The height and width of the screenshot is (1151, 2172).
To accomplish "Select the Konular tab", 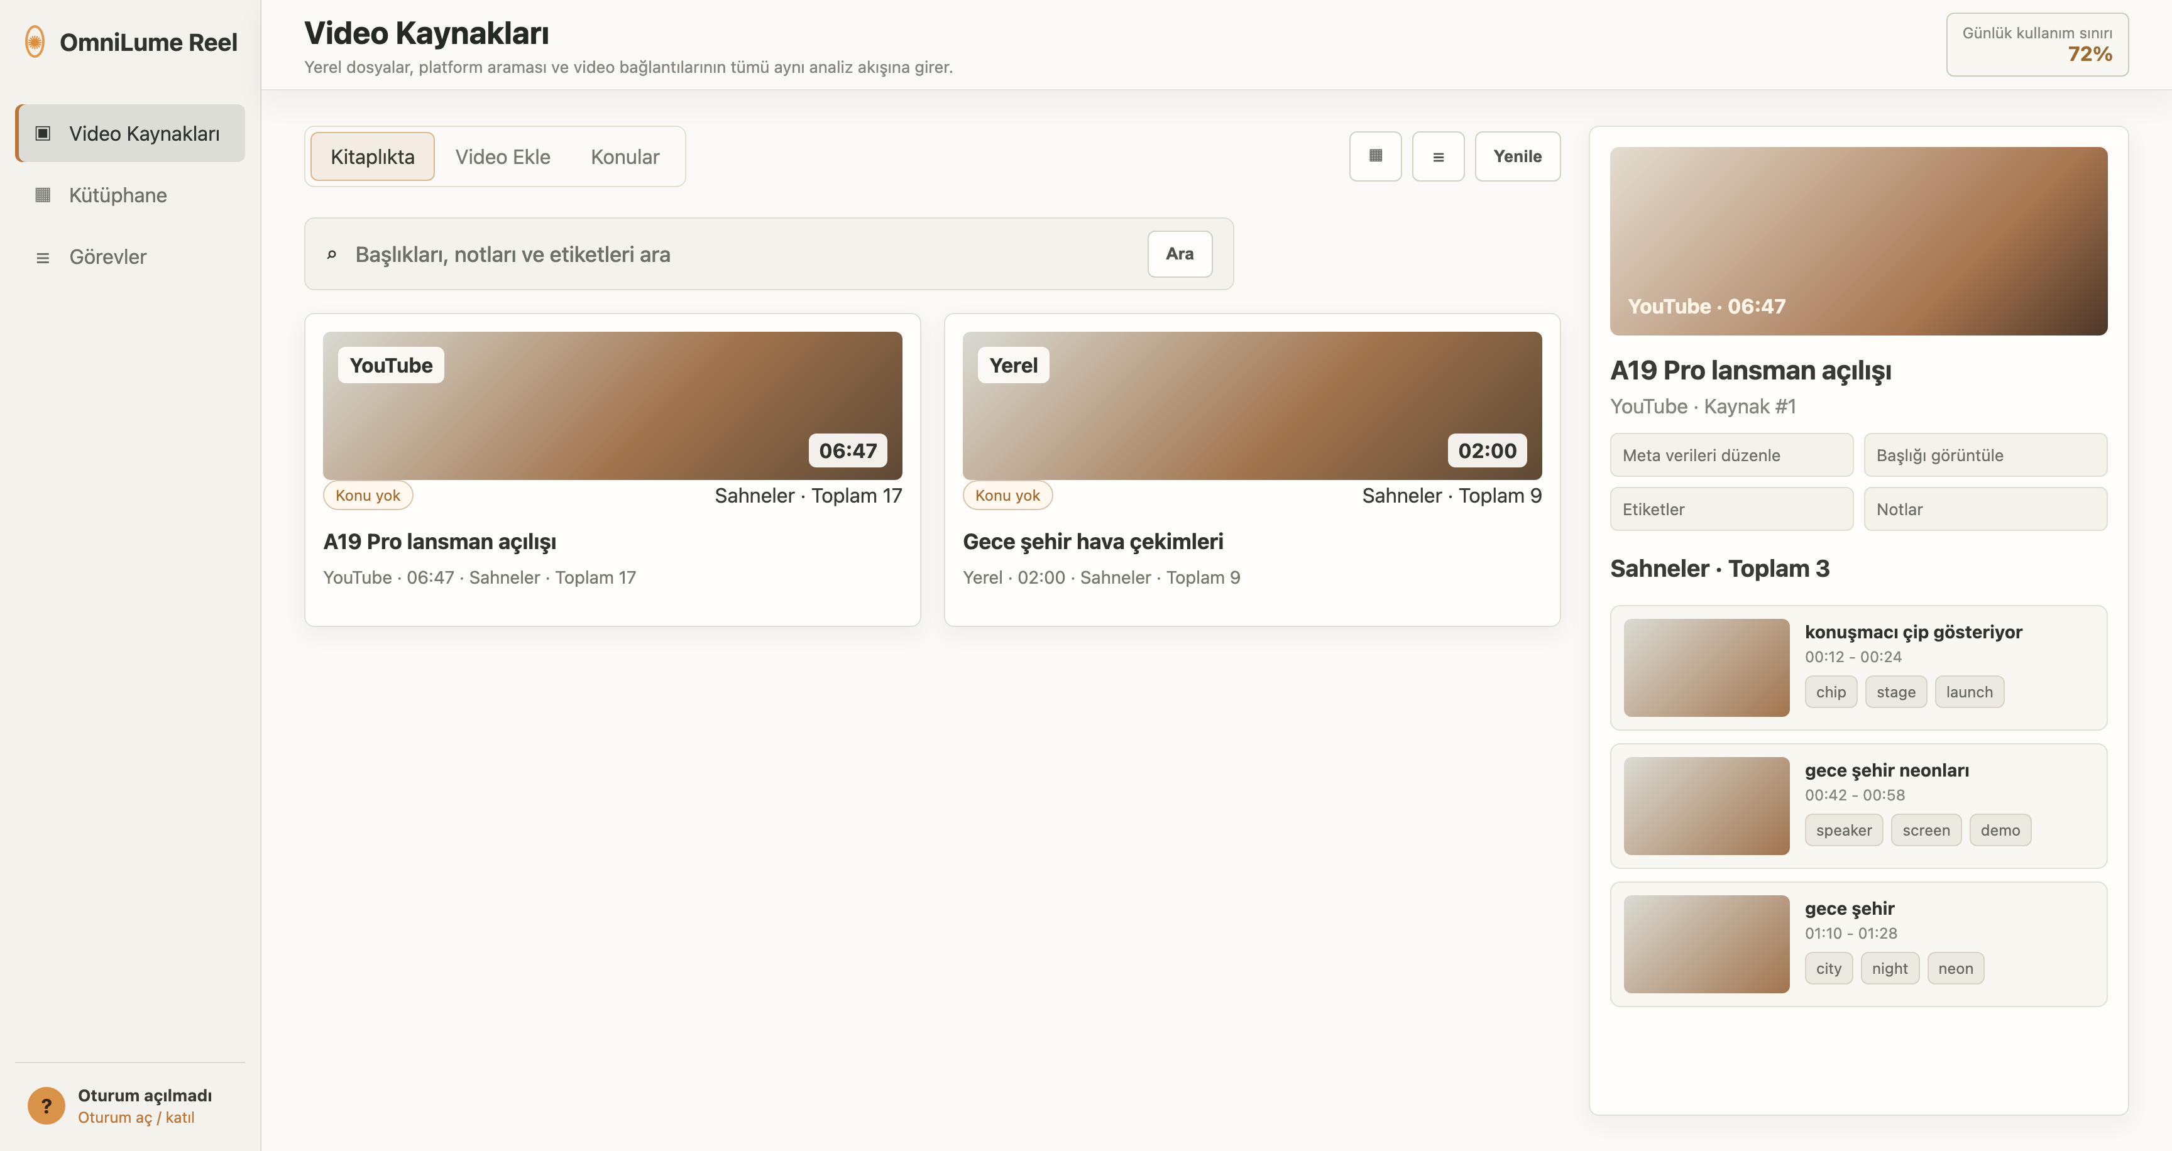I will (625, 156).
